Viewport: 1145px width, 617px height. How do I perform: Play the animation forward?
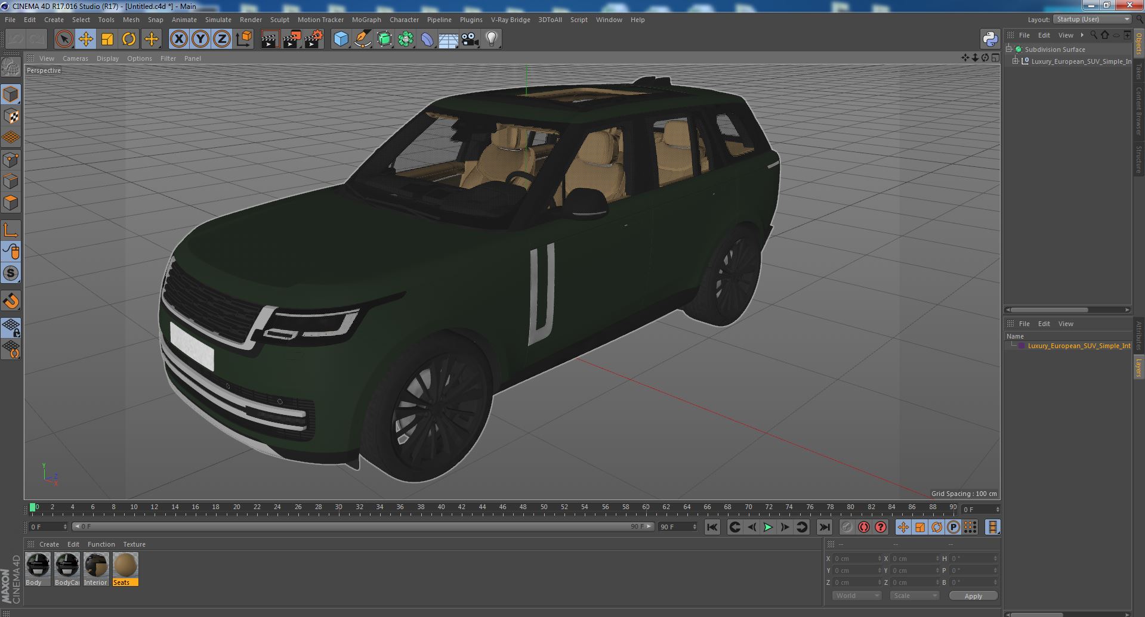pyautogui.click(x=768, y=527)
